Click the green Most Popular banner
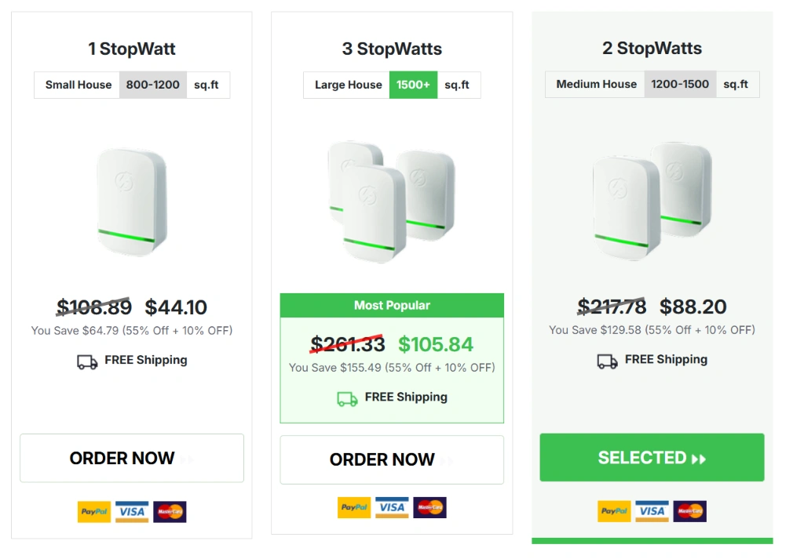The height and width of the screenshot is (559, 793). click(392, 306)
